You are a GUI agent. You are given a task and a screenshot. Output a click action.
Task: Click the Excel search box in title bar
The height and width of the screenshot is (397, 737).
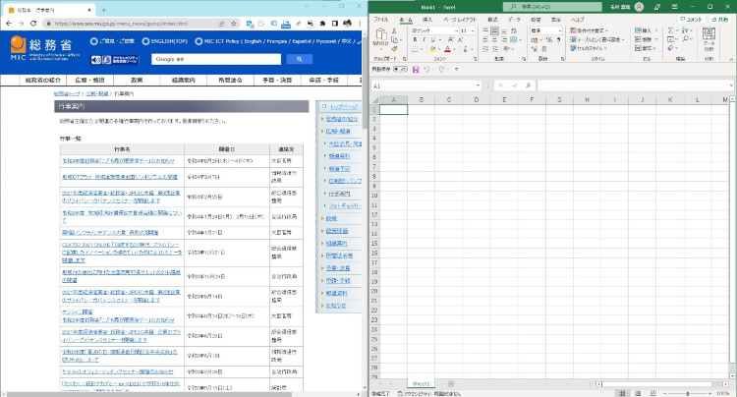coord(552,7)
